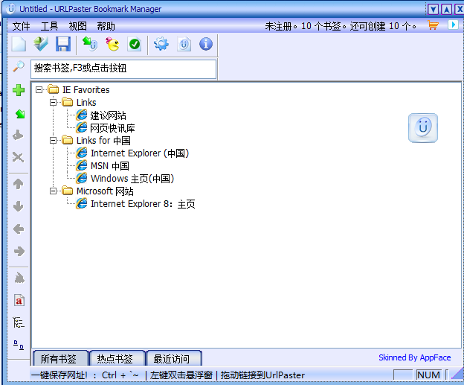
Task: Select the 建议网站 bookmark
Action: [108, 115]
